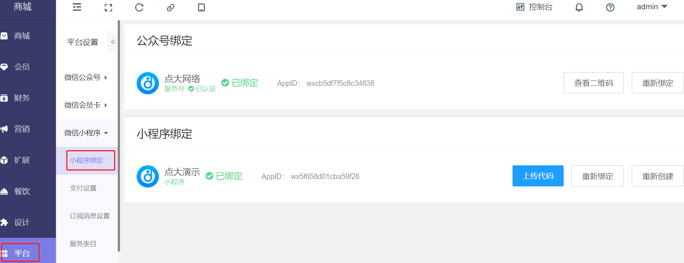
Task: Collapse the 平台设置 panel with double chevron
Action: coord(113,42)
